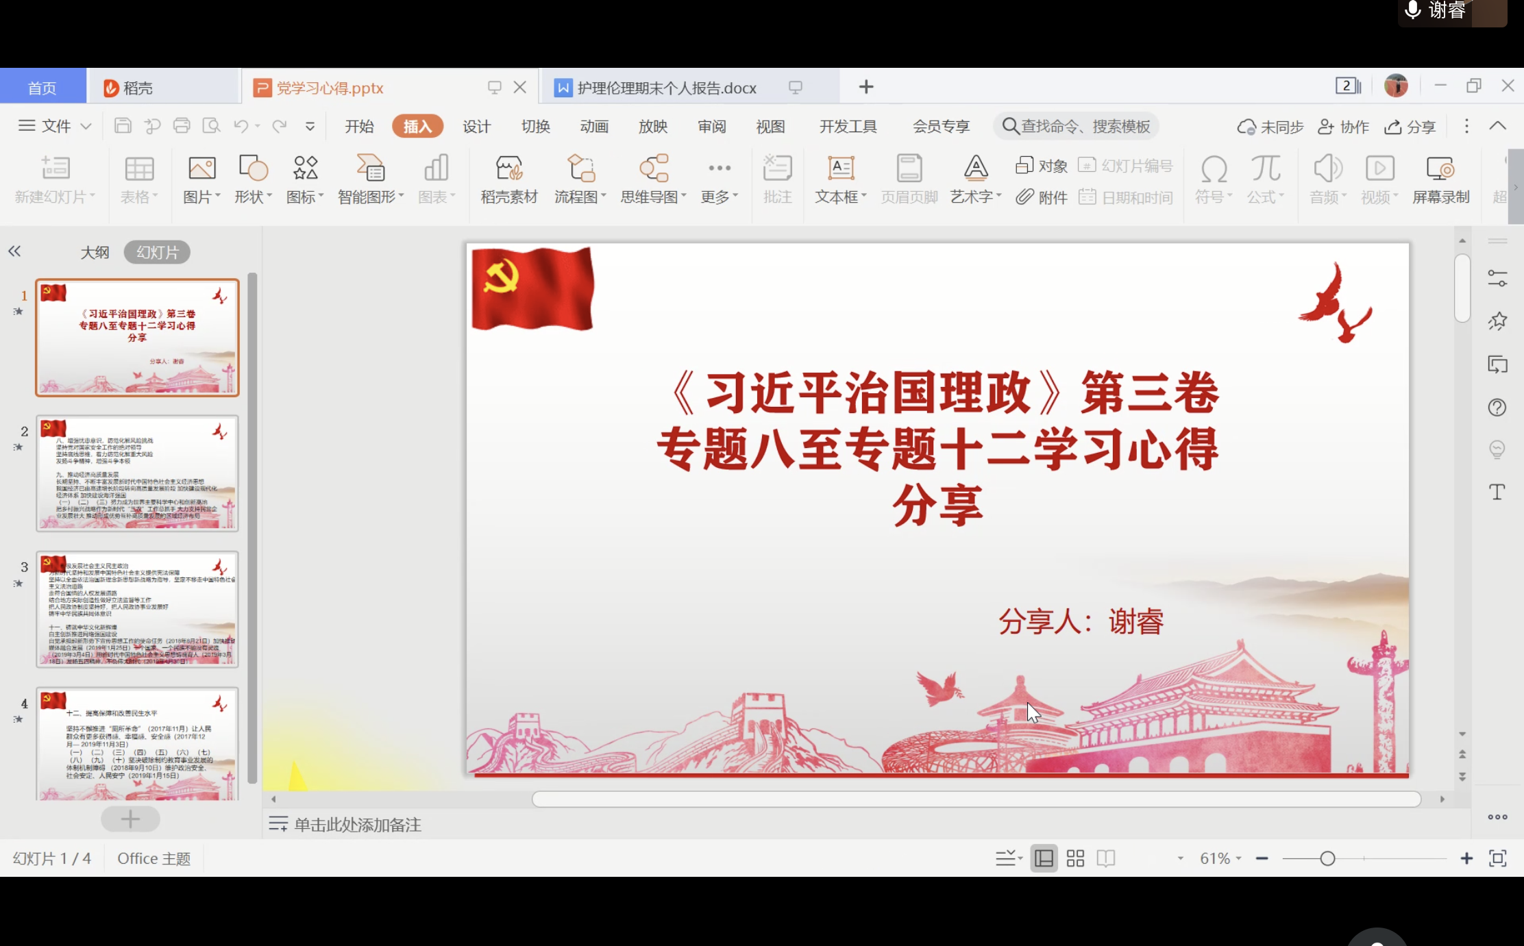1524x946 pixels.
Task: Click the 分享 share button
Action: point(1410,127)
